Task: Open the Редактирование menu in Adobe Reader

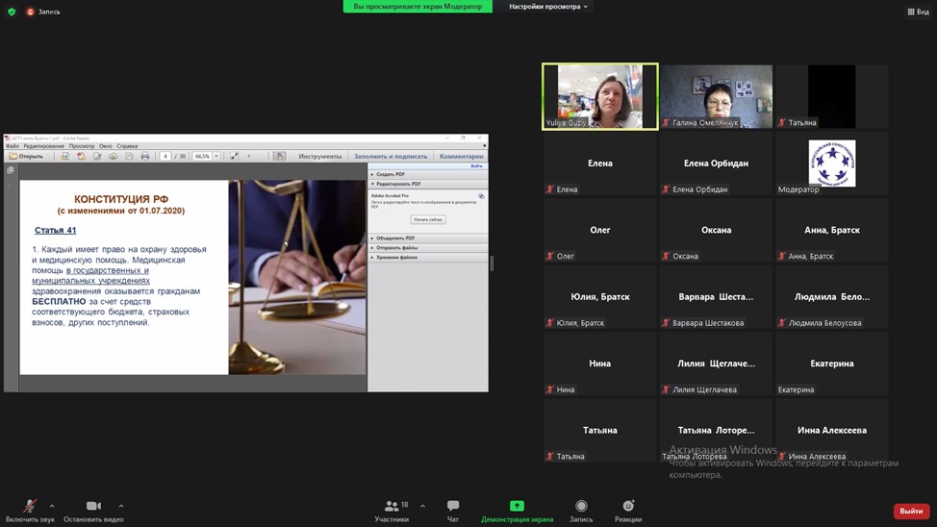Action: point(43,146)
